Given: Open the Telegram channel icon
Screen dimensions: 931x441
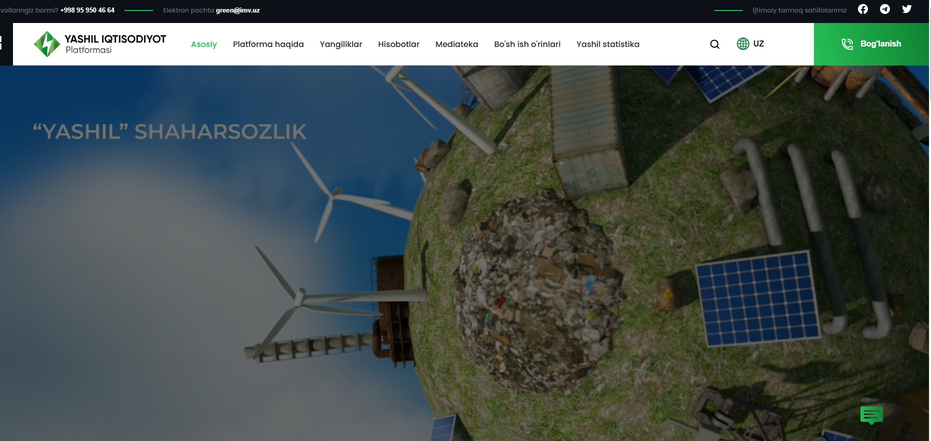Looking at the screenshot, I should 885,9.
